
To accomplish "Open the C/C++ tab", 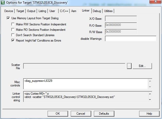I will (64, 11).
